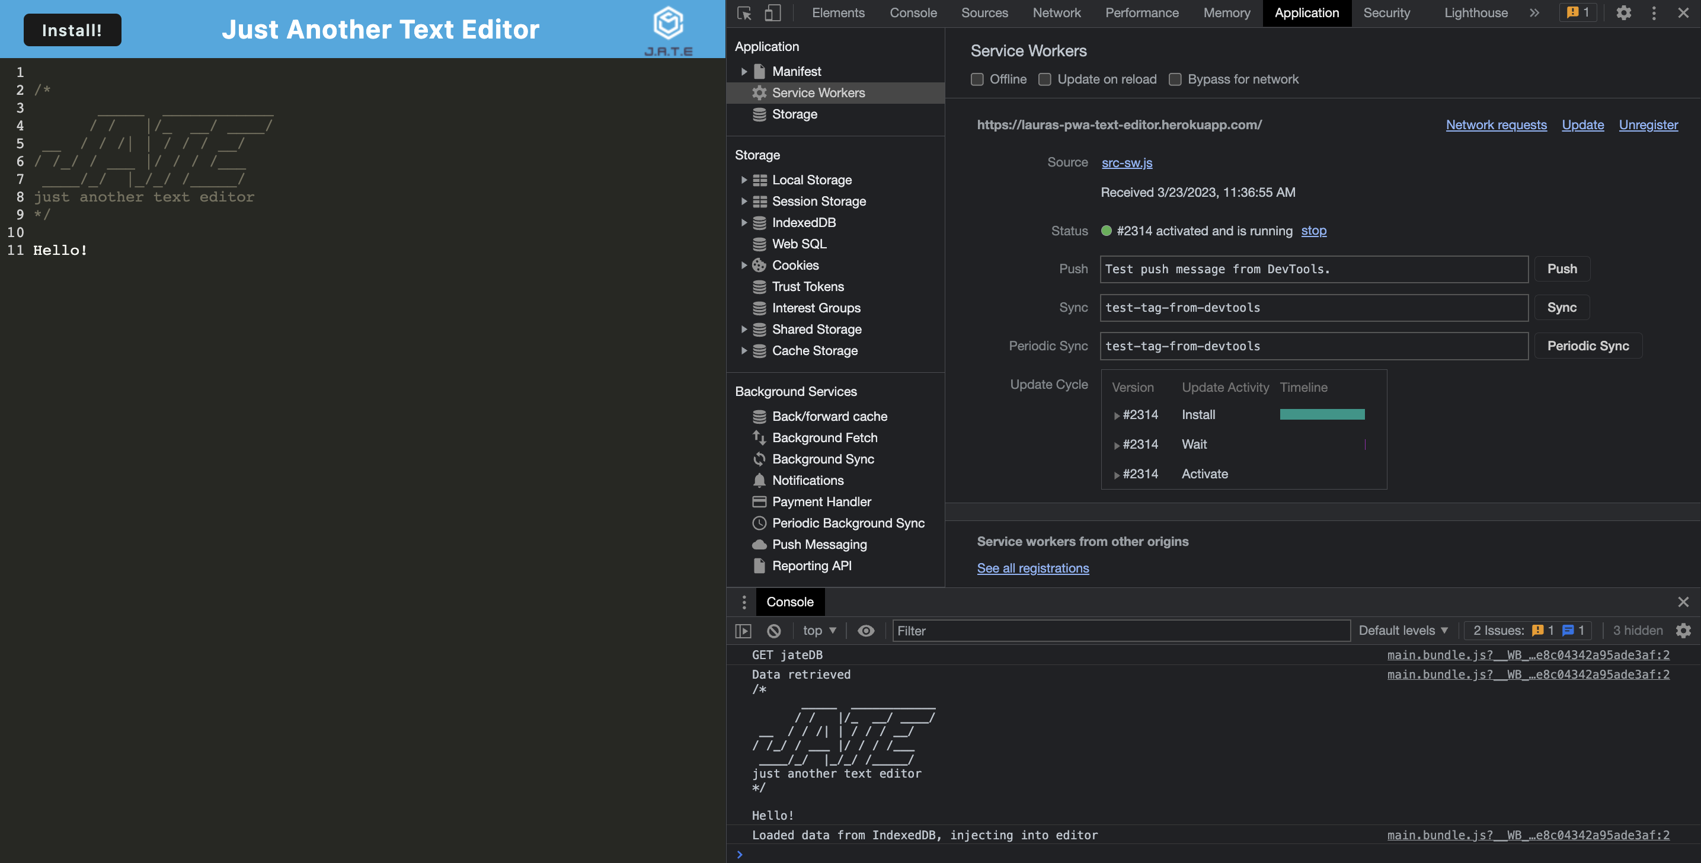Screen dimensions: 1701x863
Task: Click the Unregister link
Action: coord(1648,124)
